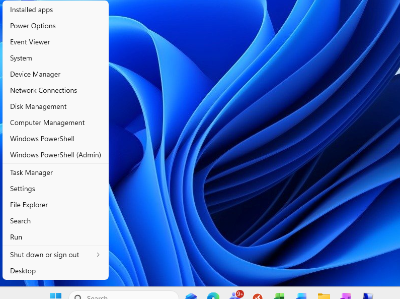400x299 pixels.
Task: Open File Explorer menu entry
Action: click(55, 205)
